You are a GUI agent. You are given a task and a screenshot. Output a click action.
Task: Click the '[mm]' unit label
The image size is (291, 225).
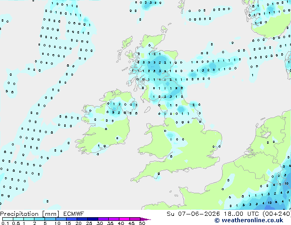pos(50,214)
